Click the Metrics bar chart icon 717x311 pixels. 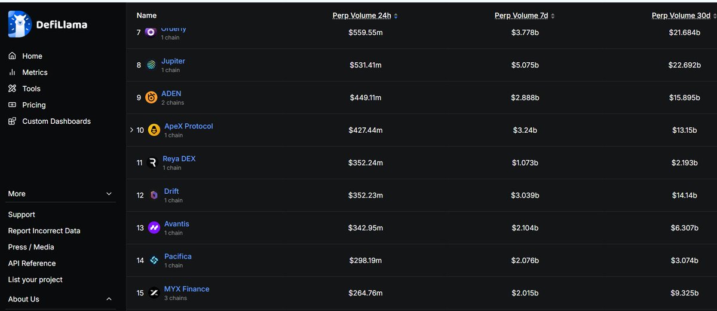pyautogui.click(x=12, y=72)
